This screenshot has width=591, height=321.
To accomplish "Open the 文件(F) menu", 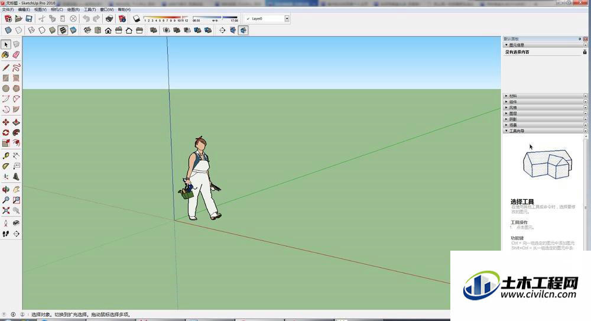I will [8, 9].
